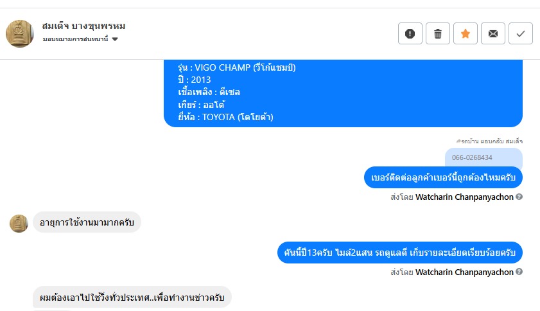This screenshot has height=311, width=540.
Task: Toggle the orange star follow-up icon
Action: pyautogui.click(x=466, y=33)
